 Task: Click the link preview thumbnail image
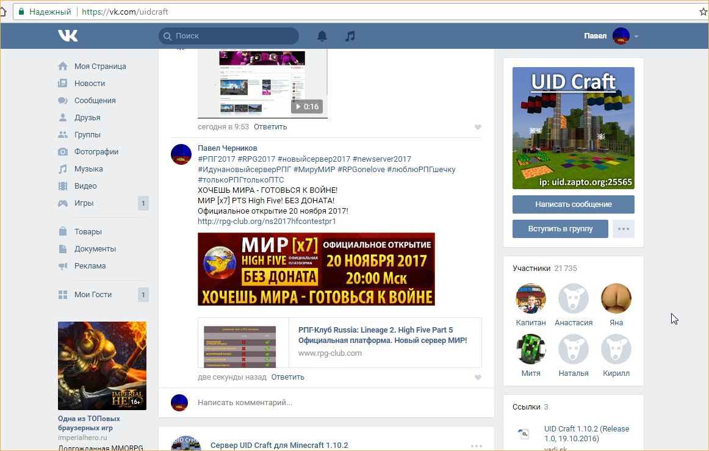click(x=240, y=347)
